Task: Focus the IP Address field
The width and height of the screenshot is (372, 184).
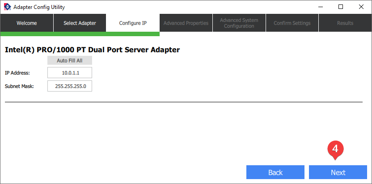Action: tap(70, 73)
